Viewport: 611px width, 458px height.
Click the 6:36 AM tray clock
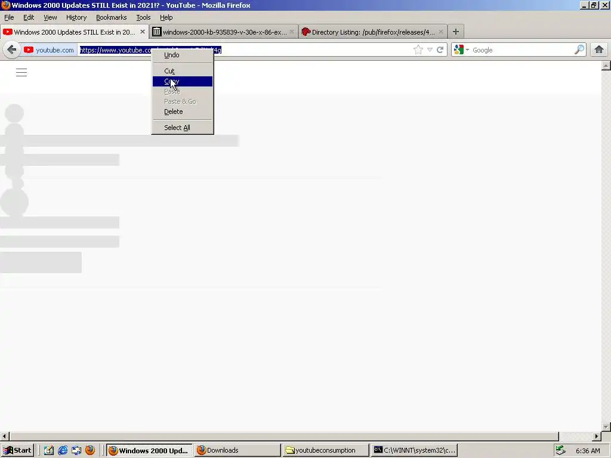point(588,451)
